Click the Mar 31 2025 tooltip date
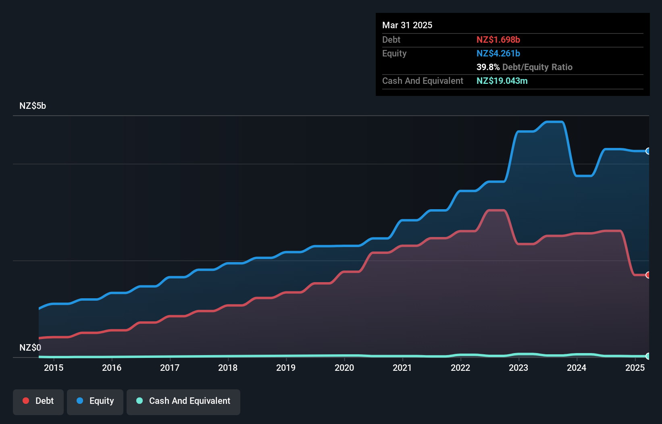The image size is (662, 424). 407,25
